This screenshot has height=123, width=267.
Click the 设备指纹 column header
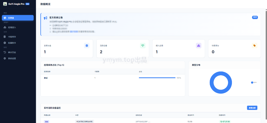pyautogui.click(x=139, y=115)
